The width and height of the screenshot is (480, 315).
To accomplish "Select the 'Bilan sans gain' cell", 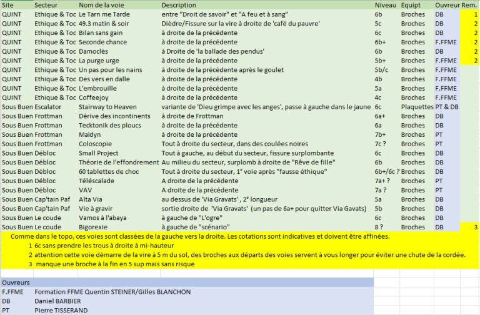I will (x=119, y=32).
